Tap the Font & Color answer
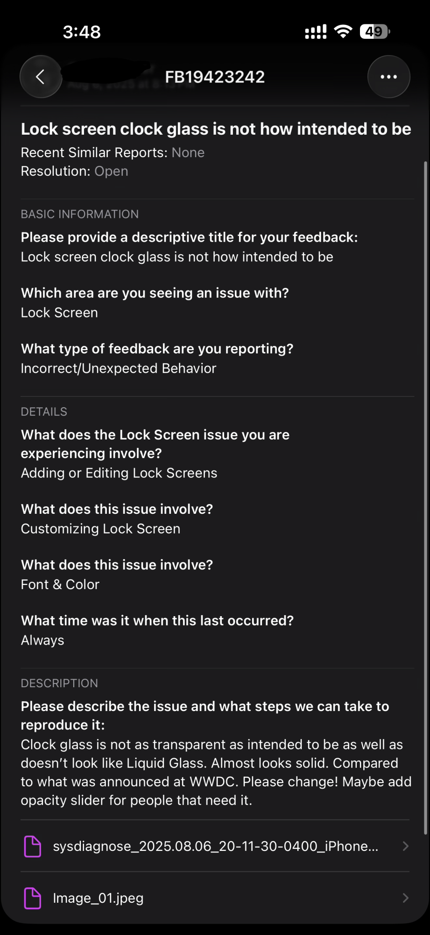The width and height of the screenshot is (430, 935). pos(60,584)
